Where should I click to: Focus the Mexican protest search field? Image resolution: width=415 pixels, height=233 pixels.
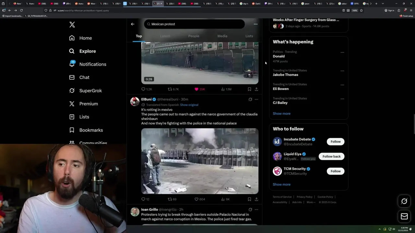pos(194,24)
